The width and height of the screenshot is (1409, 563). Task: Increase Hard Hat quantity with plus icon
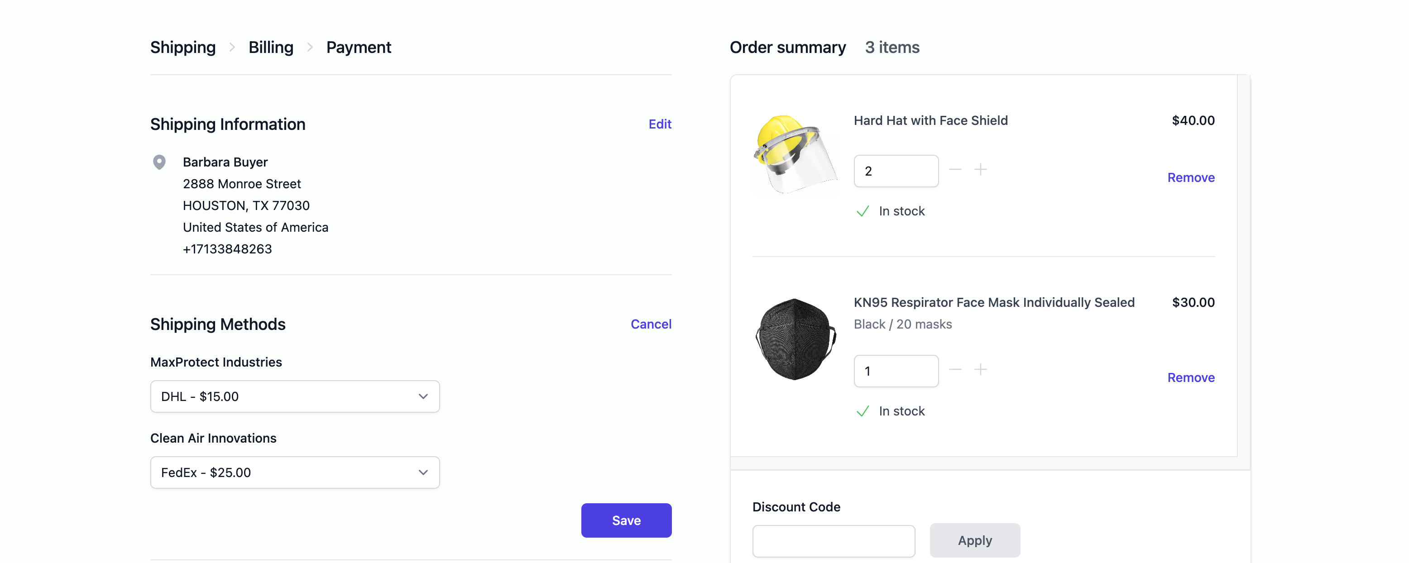[x=981, y=170]
